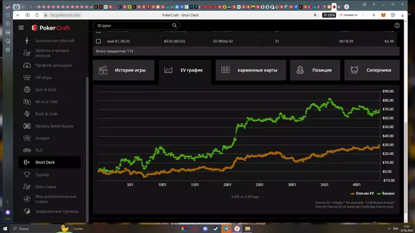Open File Explorer from the taskbar
Screen dimensions: 415x233
(247, 228)
